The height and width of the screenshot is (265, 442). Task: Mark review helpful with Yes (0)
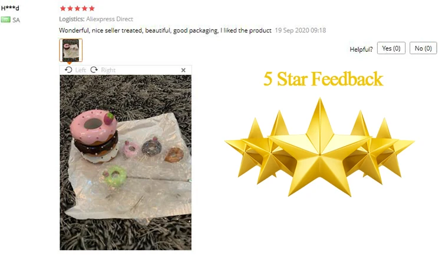[x=391, y=48]
